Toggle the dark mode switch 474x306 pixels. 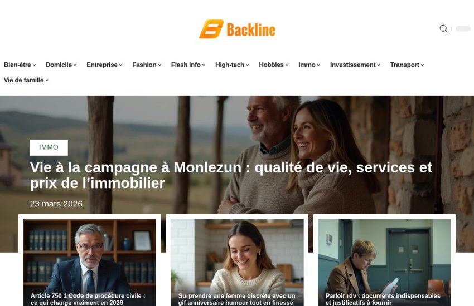(x=463, y=28)
